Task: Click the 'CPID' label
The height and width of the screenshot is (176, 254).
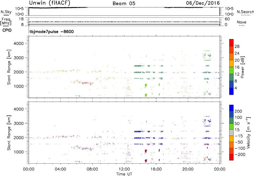Action: tap(7, 30)
